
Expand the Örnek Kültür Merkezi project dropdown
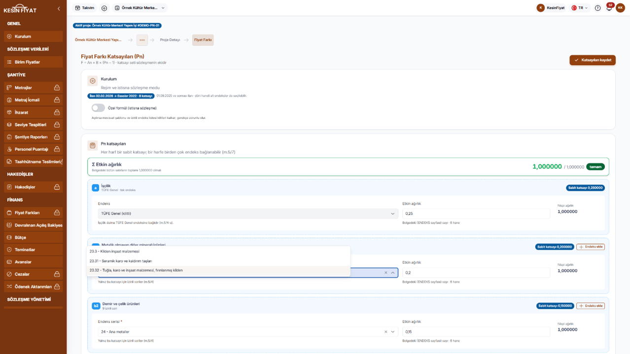(x=140, y=8)
